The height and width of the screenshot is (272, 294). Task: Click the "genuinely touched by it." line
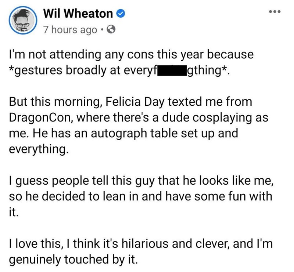pyautogui.click(x=73, y=260)
